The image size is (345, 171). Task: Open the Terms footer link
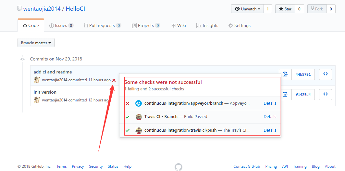[62, 166]
